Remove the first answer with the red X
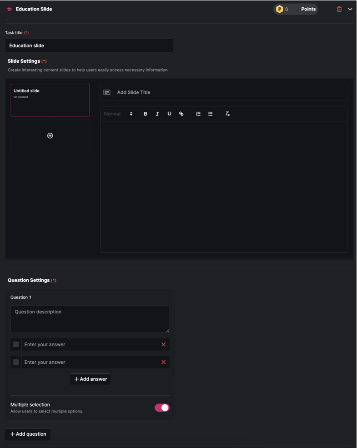 163,344
